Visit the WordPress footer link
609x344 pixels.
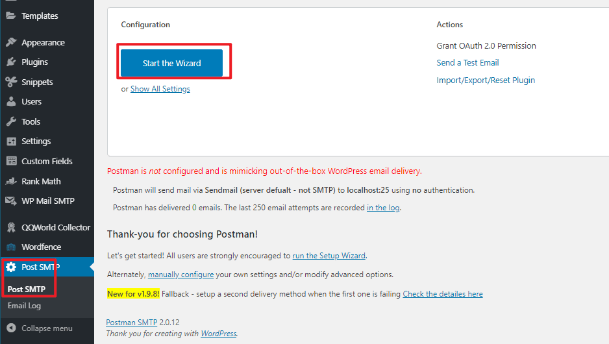pos(219,334)
